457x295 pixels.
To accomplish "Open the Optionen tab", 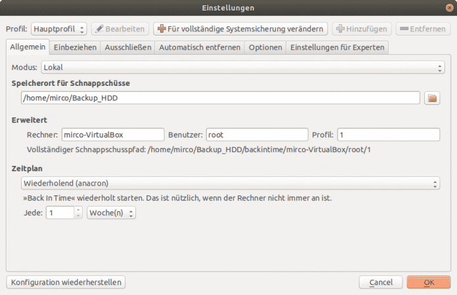I will pos(265,48).
